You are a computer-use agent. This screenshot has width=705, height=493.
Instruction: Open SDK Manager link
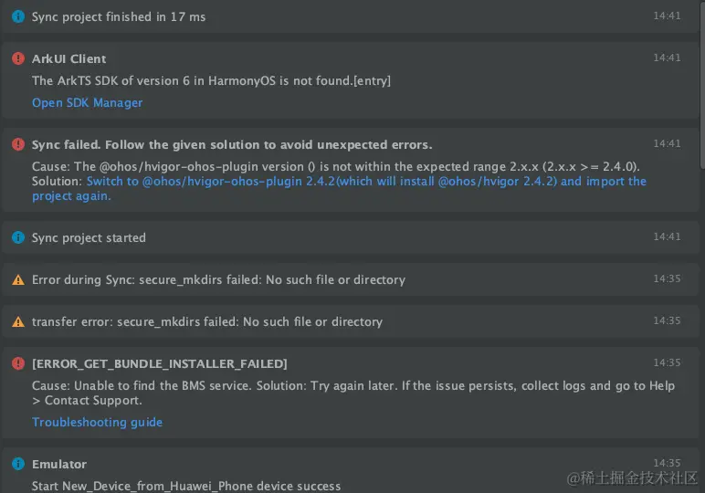[88, 103]
